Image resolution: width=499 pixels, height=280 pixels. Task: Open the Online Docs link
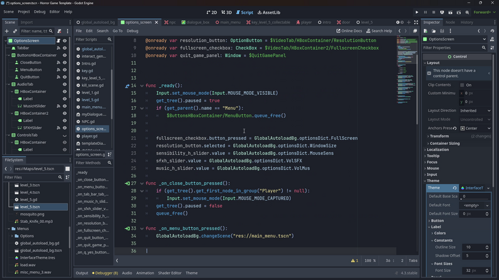point(349,31)
